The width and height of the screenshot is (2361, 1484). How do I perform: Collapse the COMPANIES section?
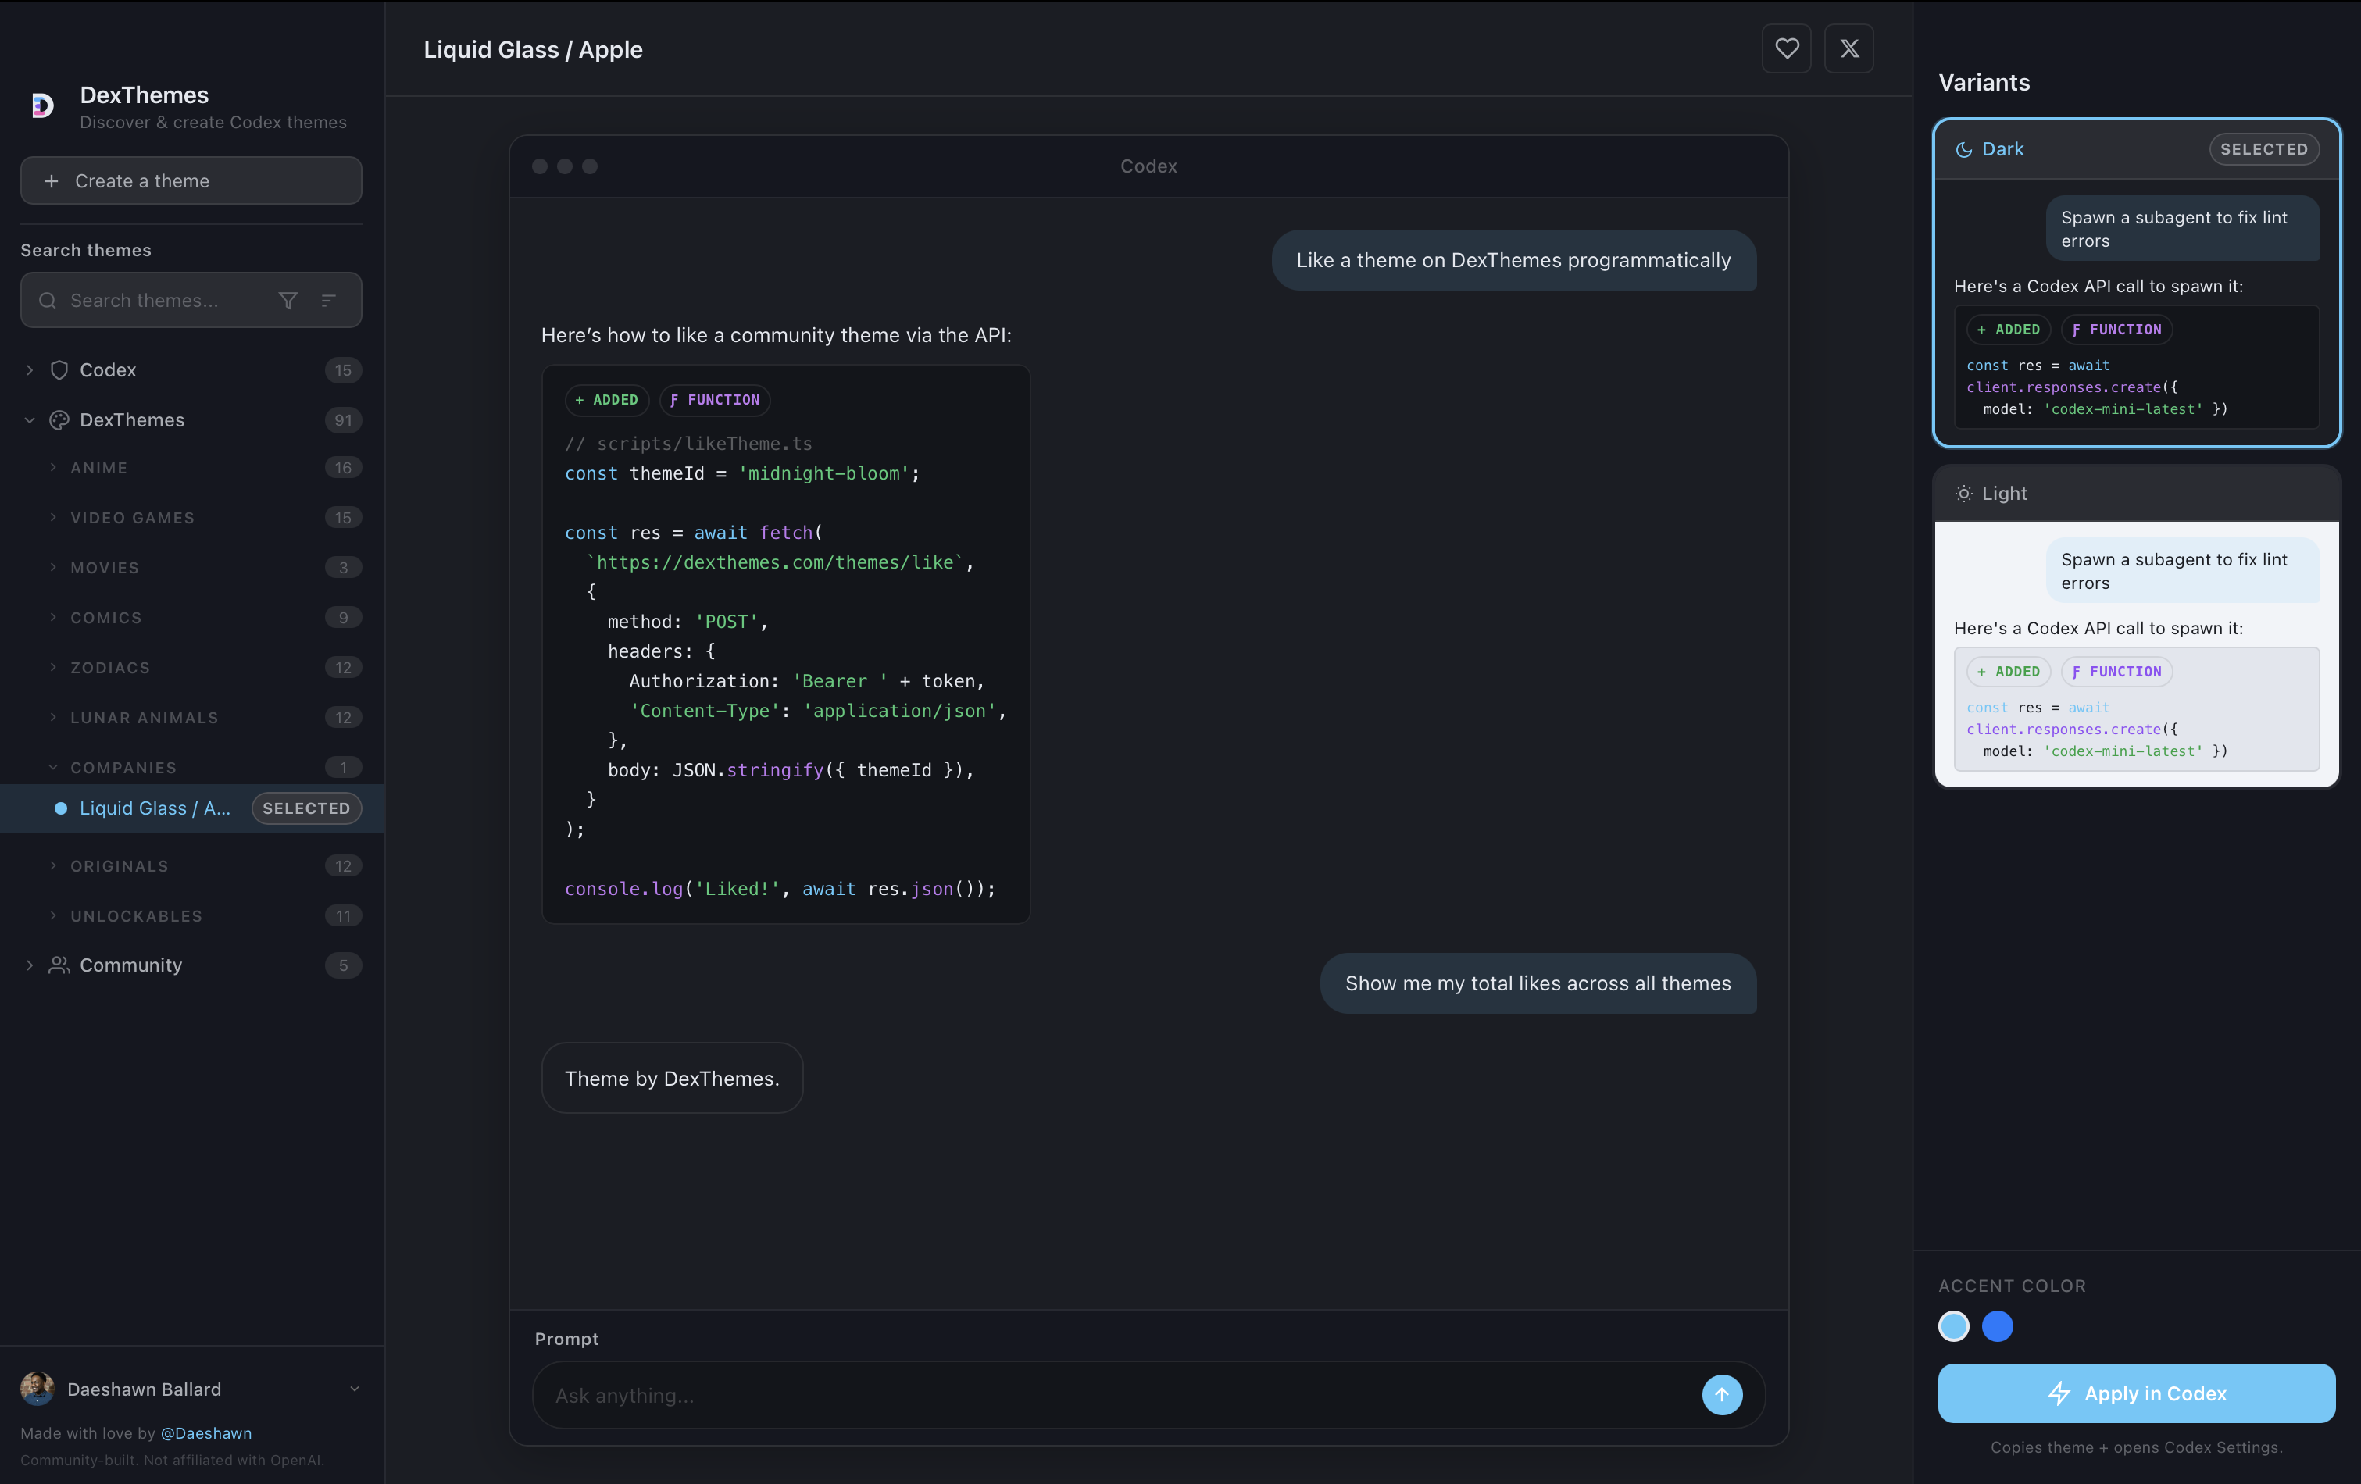click(x=122, y=768)
